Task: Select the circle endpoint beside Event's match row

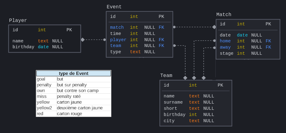Action: [x=174, y=27]
